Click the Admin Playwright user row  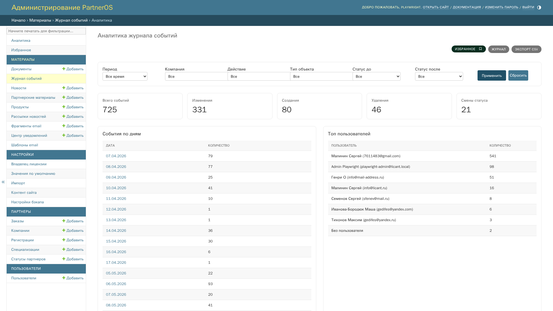pos(432,167)
